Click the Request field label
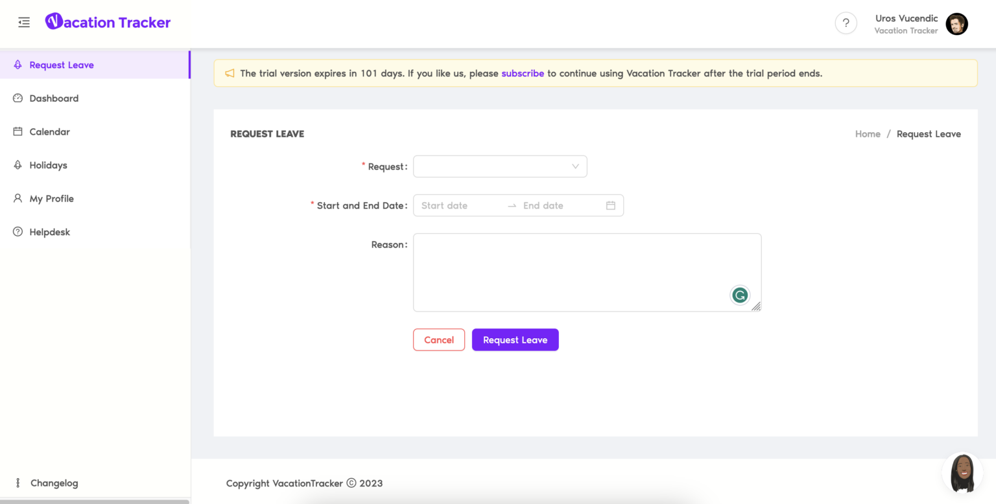 tap(386, 166)
